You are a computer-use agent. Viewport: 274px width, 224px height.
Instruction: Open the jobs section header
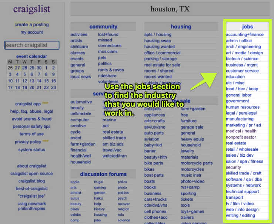click(247, 27)
